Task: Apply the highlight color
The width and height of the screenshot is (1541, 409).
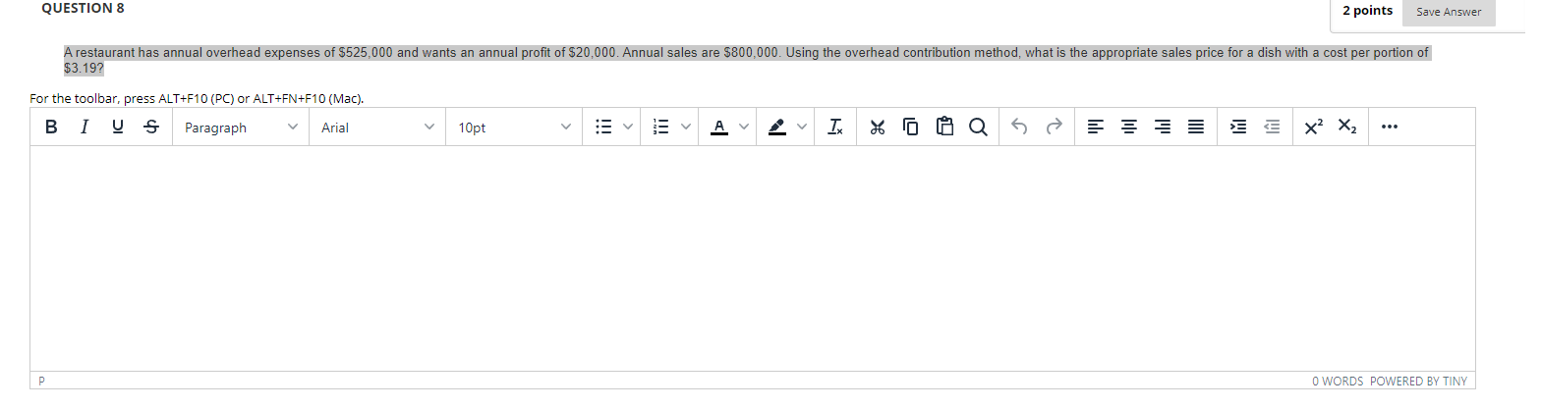Action: [776, 128]
